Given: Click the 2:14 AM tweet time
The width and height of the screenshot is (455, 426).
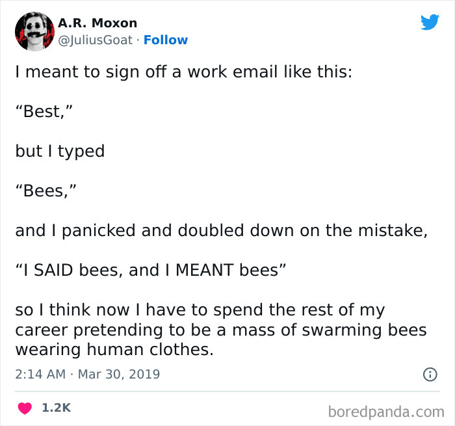Looking at the screenshot, I should tap(39, 375).
